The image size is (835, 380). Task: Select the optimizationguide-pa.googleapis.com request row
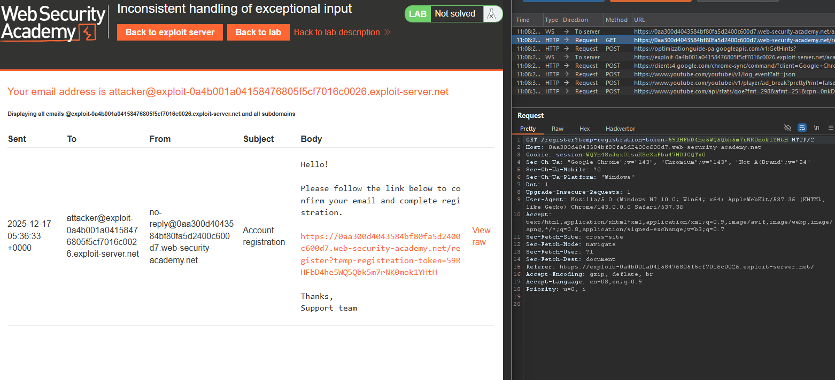coord(674,49)
